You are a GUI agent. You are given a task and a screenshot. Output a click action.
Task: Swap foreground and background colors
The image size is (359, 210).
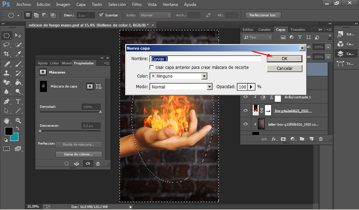coord(17,128)
